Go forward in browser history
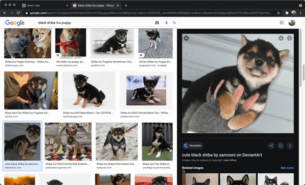 (x=12, y=13)
